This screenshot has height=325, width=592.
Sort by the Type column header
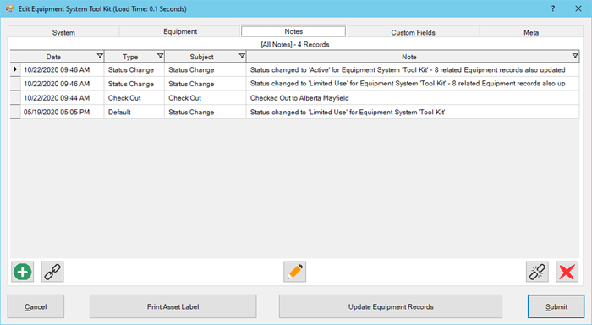(x=130, y=57)
